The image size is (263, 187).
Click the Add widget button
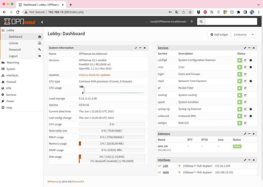[219, 35]
